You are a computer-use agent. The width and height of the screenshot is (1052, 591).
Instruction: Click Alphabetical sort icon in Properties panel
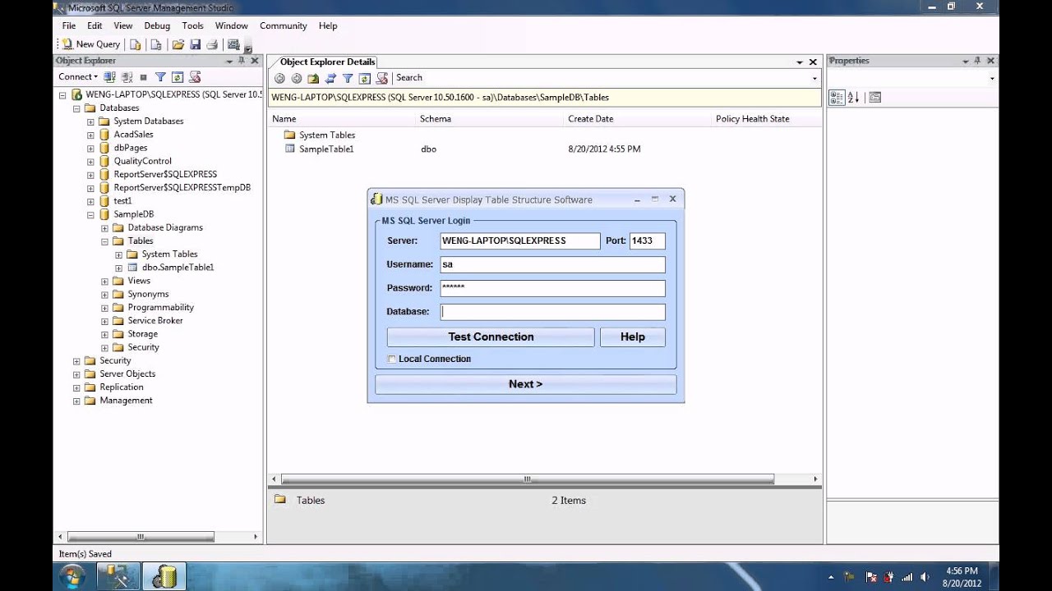(x=853, y=97)
